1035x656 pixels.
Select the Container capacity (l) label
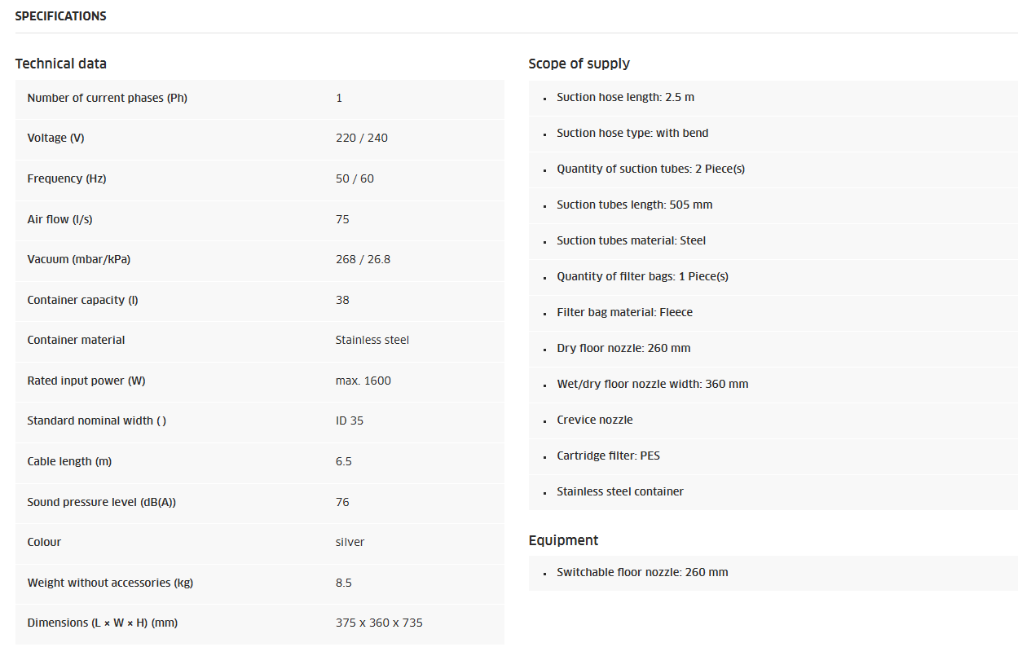[x=82, y=300]
